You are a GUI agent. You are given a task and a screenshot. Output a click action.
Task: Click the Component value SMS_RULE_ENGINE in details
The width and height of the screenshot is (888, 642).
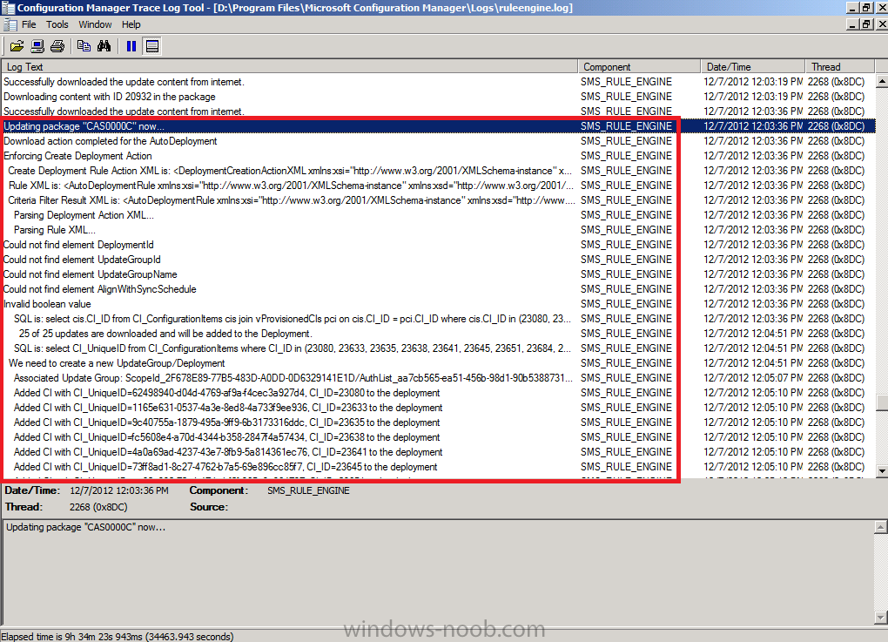308,490
